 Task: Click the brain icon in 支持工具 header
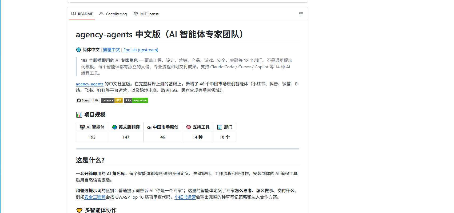tap(188, 127)
